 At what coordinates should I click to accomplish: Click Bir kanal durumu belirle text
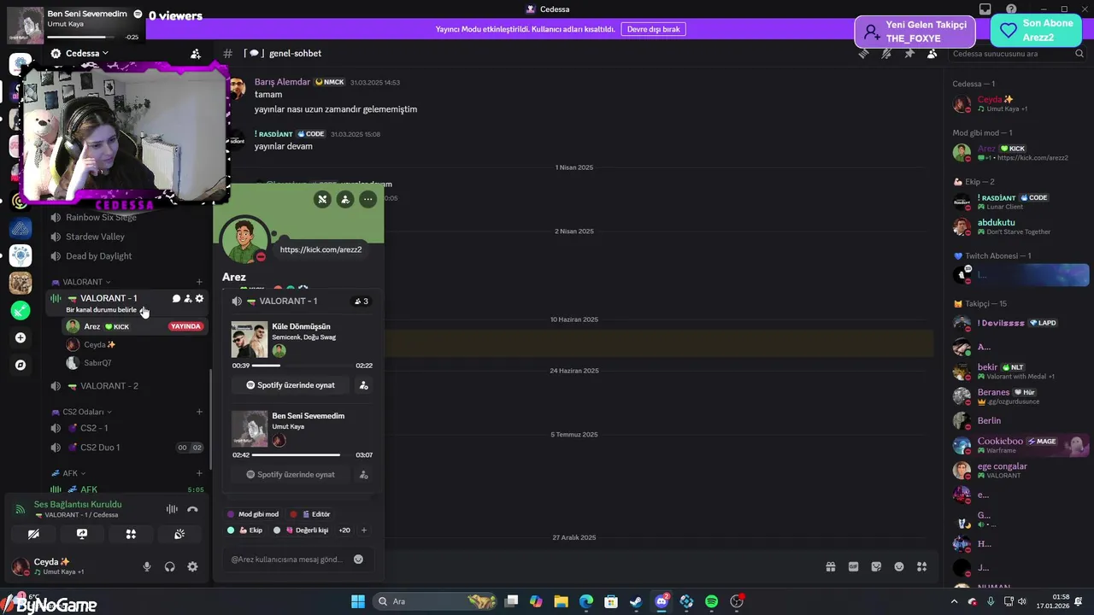(x=101, y=310)
